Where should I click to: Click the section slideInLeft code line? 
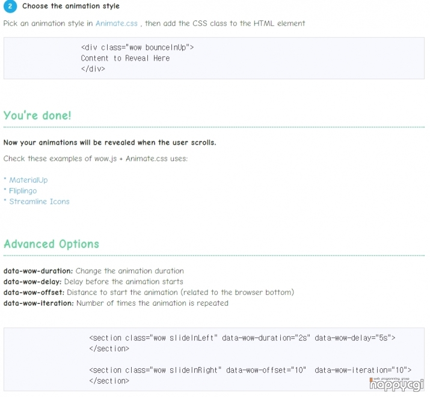pyautogui.click(x=242, y=338)
